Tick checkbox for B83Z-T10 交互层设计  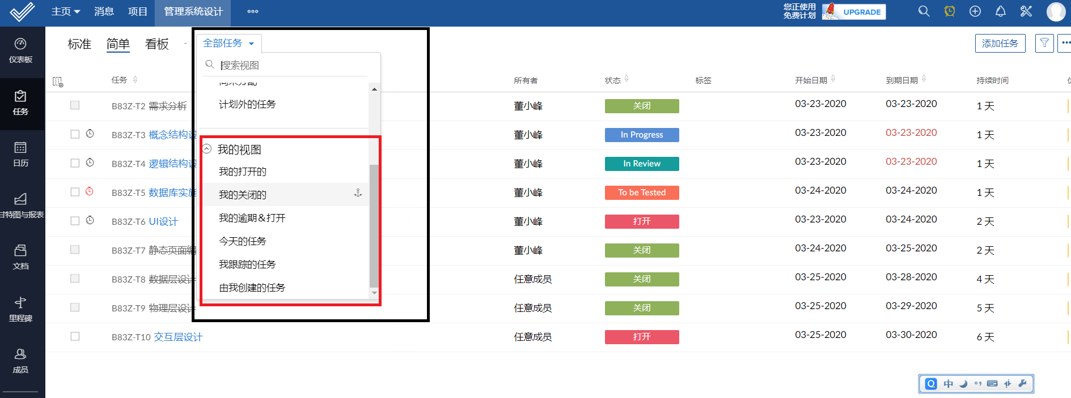click(75, 336)
